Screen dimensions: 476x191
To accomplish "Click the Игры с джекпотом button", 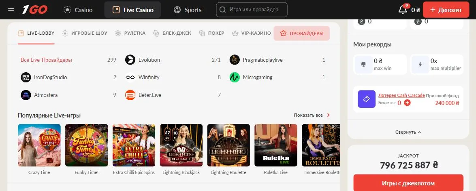I will 408,183.
